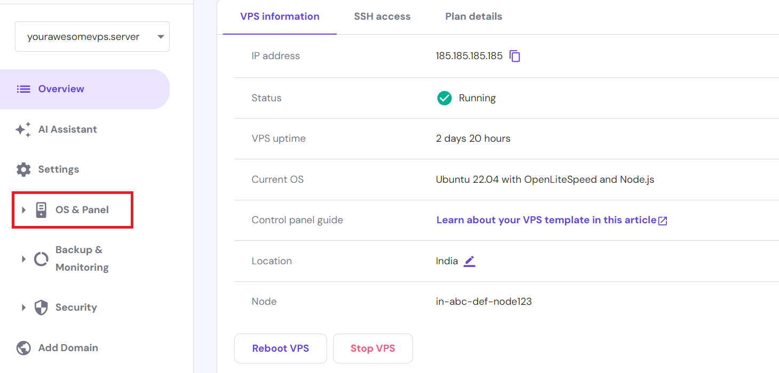Expand the Security section
This screenshot has height=373, width=779.
(x=23, y=307)
